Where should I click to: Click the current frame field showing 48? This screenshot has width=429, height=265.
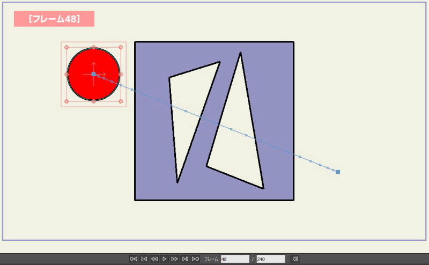point(235,259)
